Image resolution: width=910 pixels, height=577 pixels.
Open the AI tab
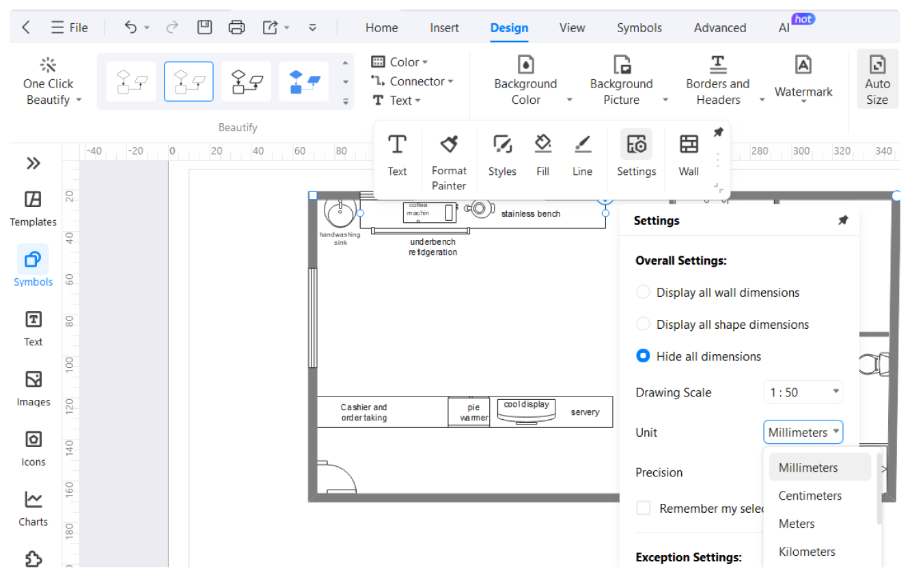coord(784,27)
